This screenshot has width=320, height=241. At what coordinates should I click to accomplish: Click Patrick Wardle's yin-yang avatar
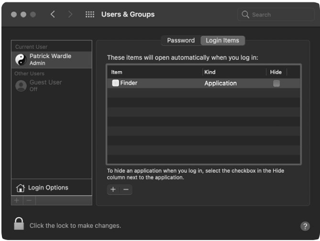[21, 60]
